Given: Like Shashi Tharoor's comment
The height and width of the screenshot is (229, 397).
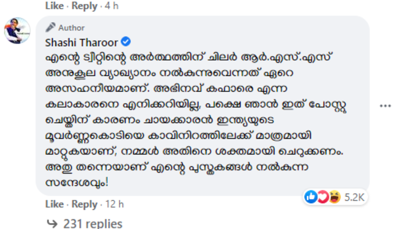Looking at the screenshot, I should (54, 204).
